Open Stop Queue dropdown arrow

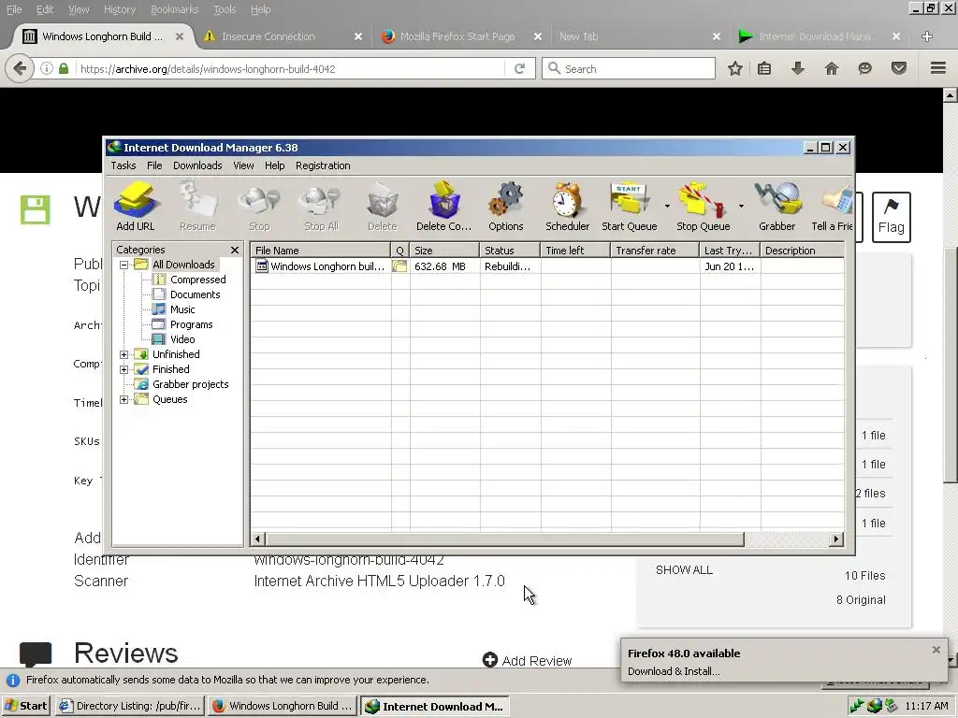coord(741,207)
